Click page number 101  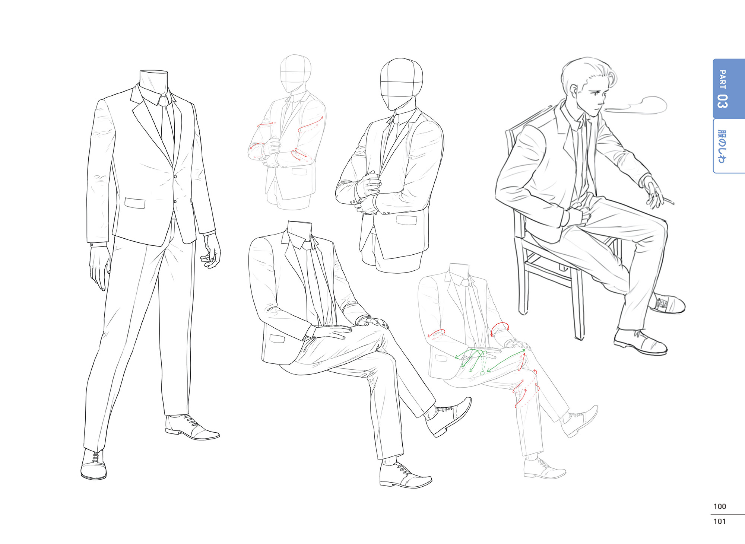[x=719, y=521]
